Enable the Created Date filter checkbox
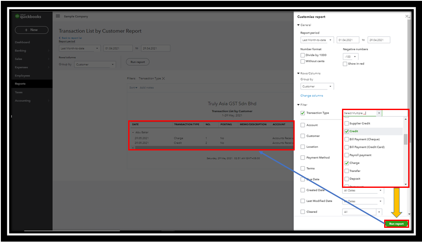The width and height of the screenshot is (422, 242). click(303, 190)
